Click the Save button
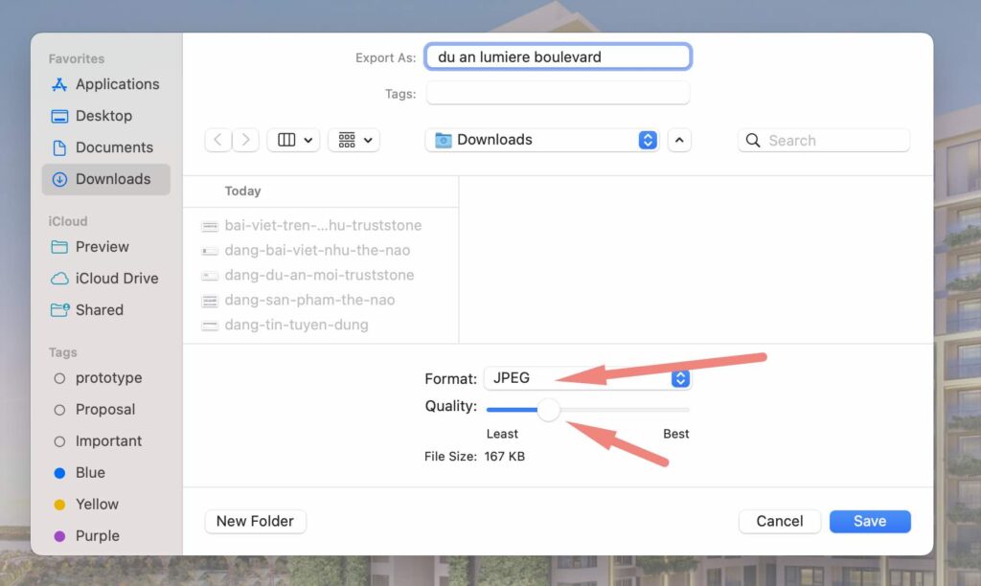The image size is (981, 586). [x=869, y=521]
